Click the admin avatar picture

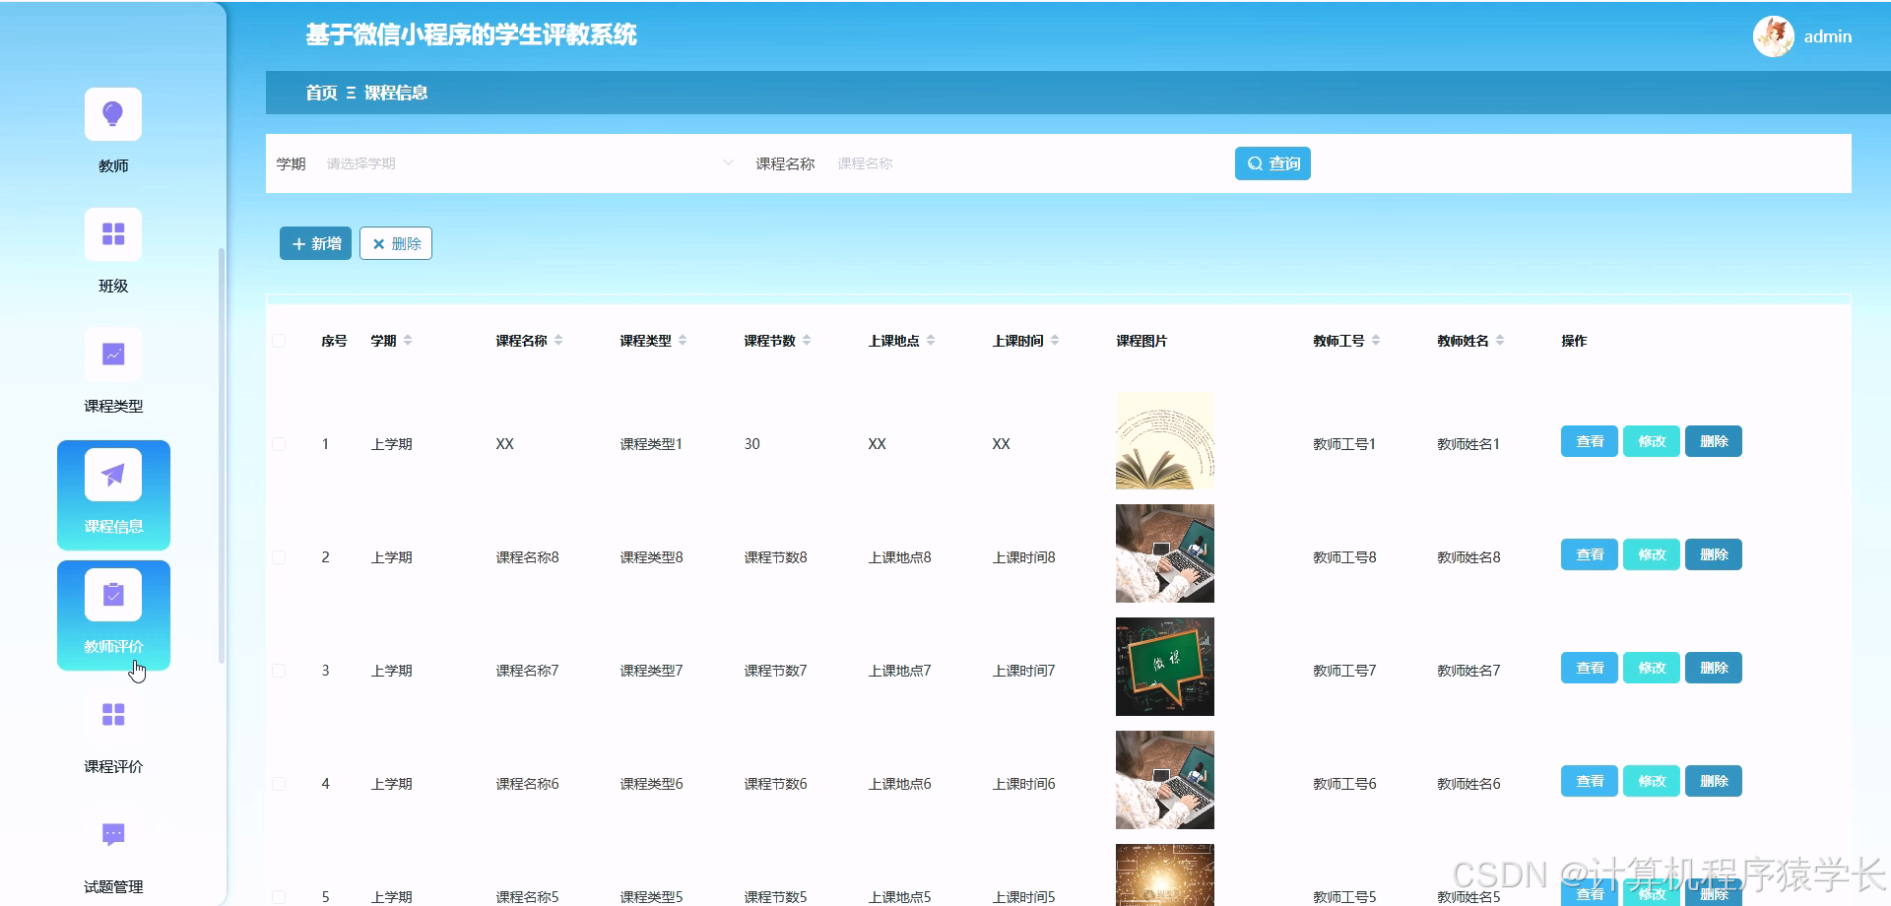pyautogui.click(x=1772, y=35)
